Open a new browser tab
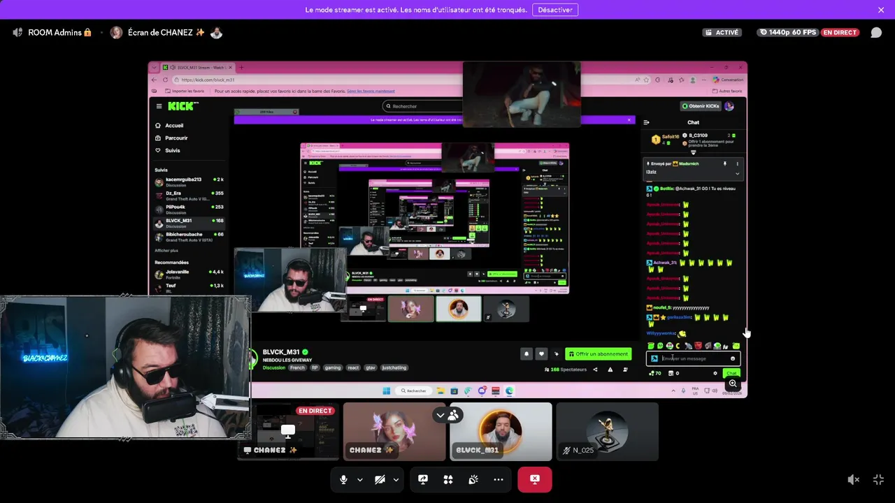 tap(242, 68)
